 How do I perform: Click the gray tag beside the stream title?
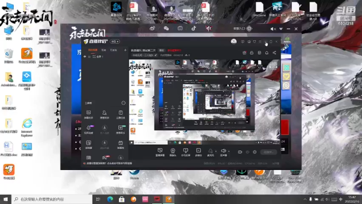point(162,50)
